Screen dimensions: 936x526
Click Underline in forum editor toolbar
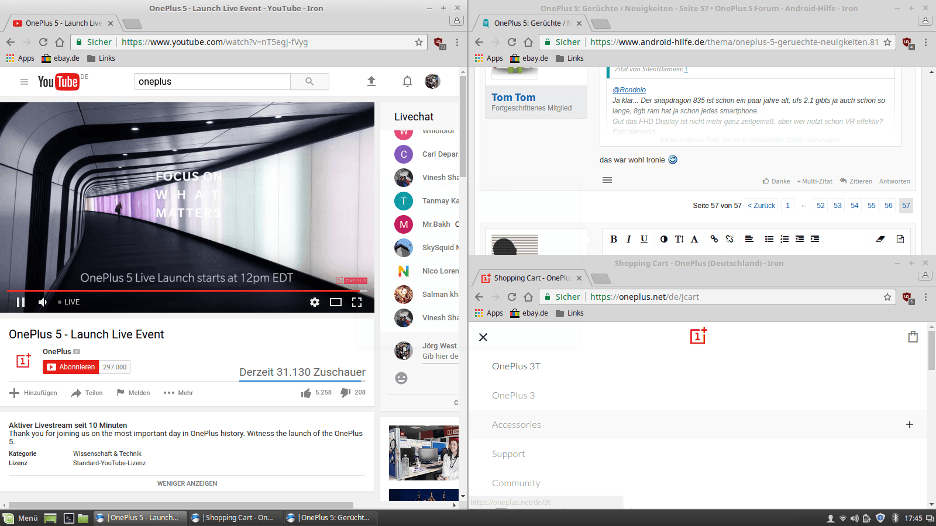tap(644, 239)
